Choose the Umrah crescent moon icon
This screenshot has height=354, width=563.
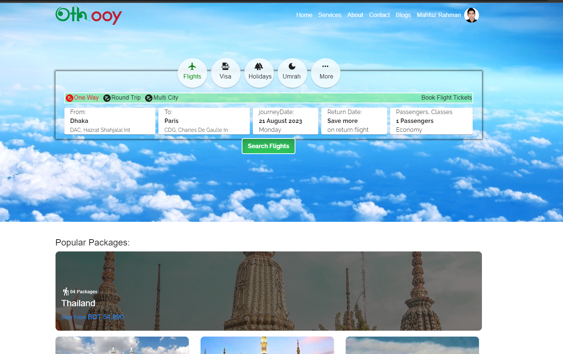click(292, 67)
